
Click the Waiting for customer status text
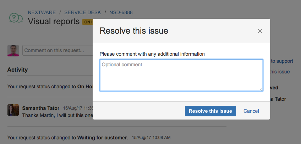[103, 138]
